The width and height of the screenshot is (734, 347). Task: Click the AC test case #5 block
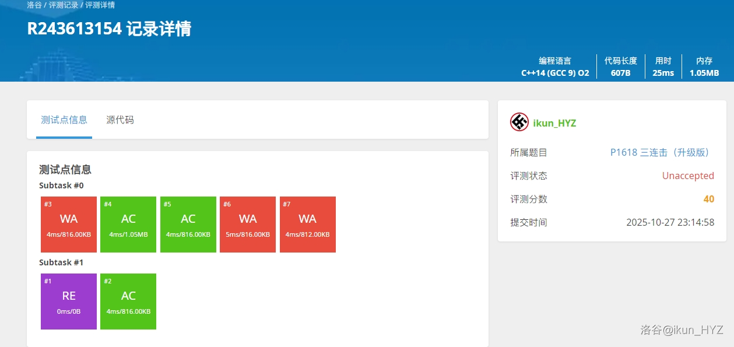[188, 225]
